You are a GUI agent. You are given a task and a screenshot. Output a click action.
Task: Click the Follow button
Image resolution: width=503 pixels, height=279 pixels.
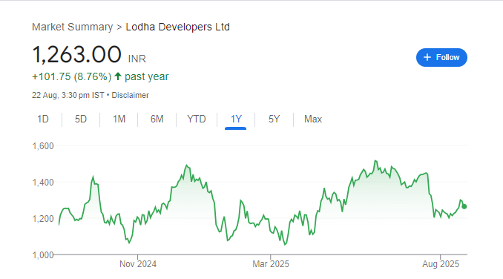[441, 57]
